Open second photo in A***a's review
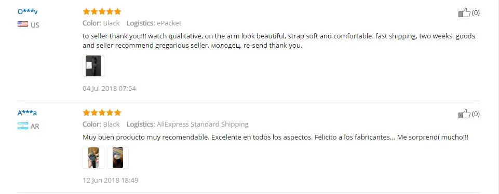The image size is (499, 194). point(118,157)
